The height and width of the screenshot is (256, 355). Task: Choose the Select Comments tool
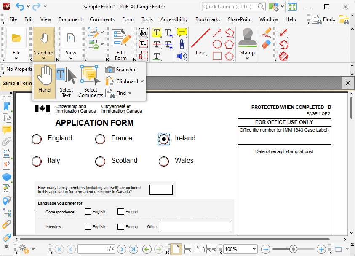[x=91, y=81]
